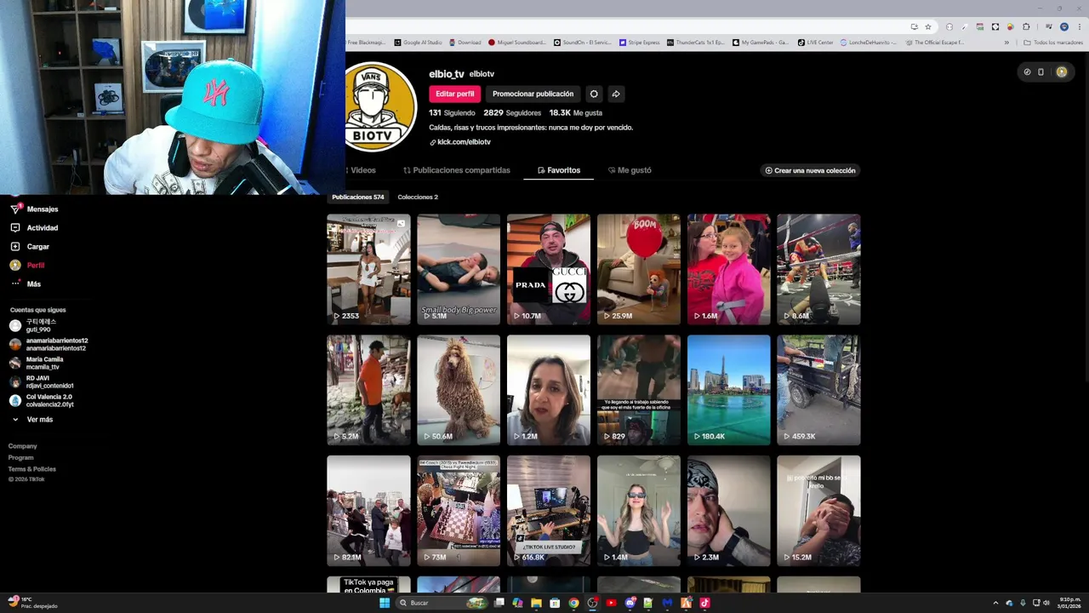Bookmark this page with the star icon
The image size is (1089, 613).
coord(928,26)
